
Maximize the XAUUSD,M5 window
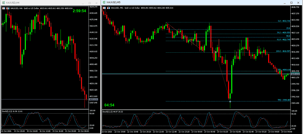tap(291, 3)
